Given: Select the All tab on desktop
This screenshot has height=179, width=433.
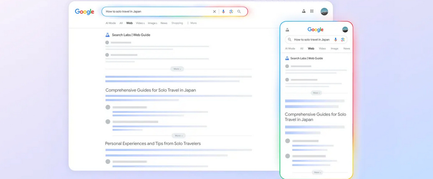Looking at the screenshot, I should pos(121,23).
